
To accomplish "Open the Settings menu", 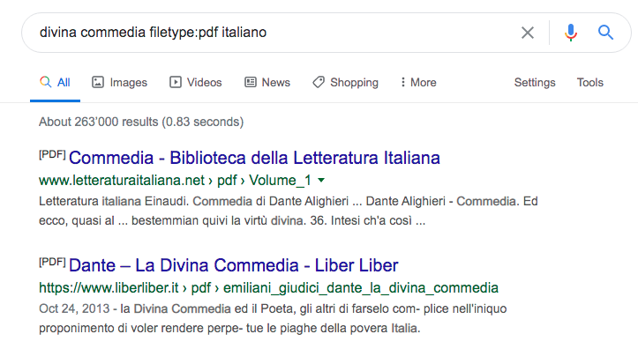I will click(x=535, y=83).
